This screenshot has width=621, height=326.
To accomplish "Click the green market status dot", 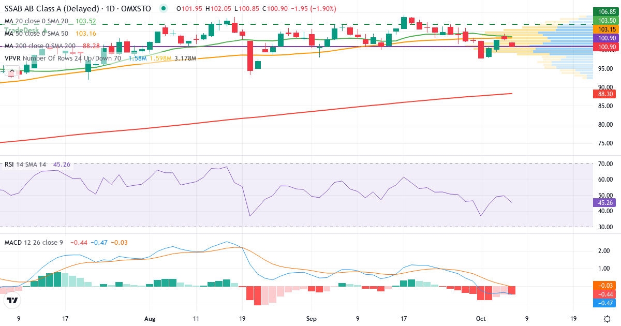I will [164, 8].
